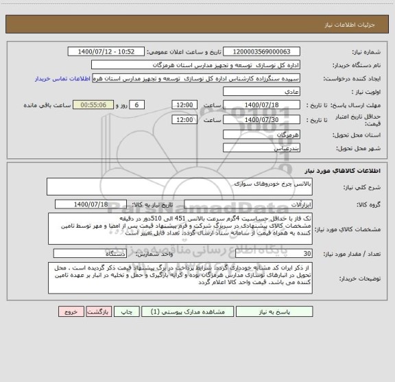395x382 pixels.
Task: Click the نام دستگاه خریدار field
Action: pos(195,64)
